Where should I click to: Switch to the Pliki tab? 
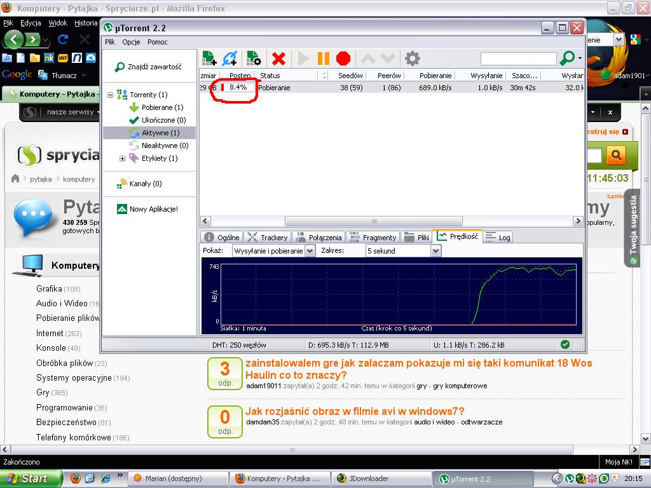tap(416, 238)
